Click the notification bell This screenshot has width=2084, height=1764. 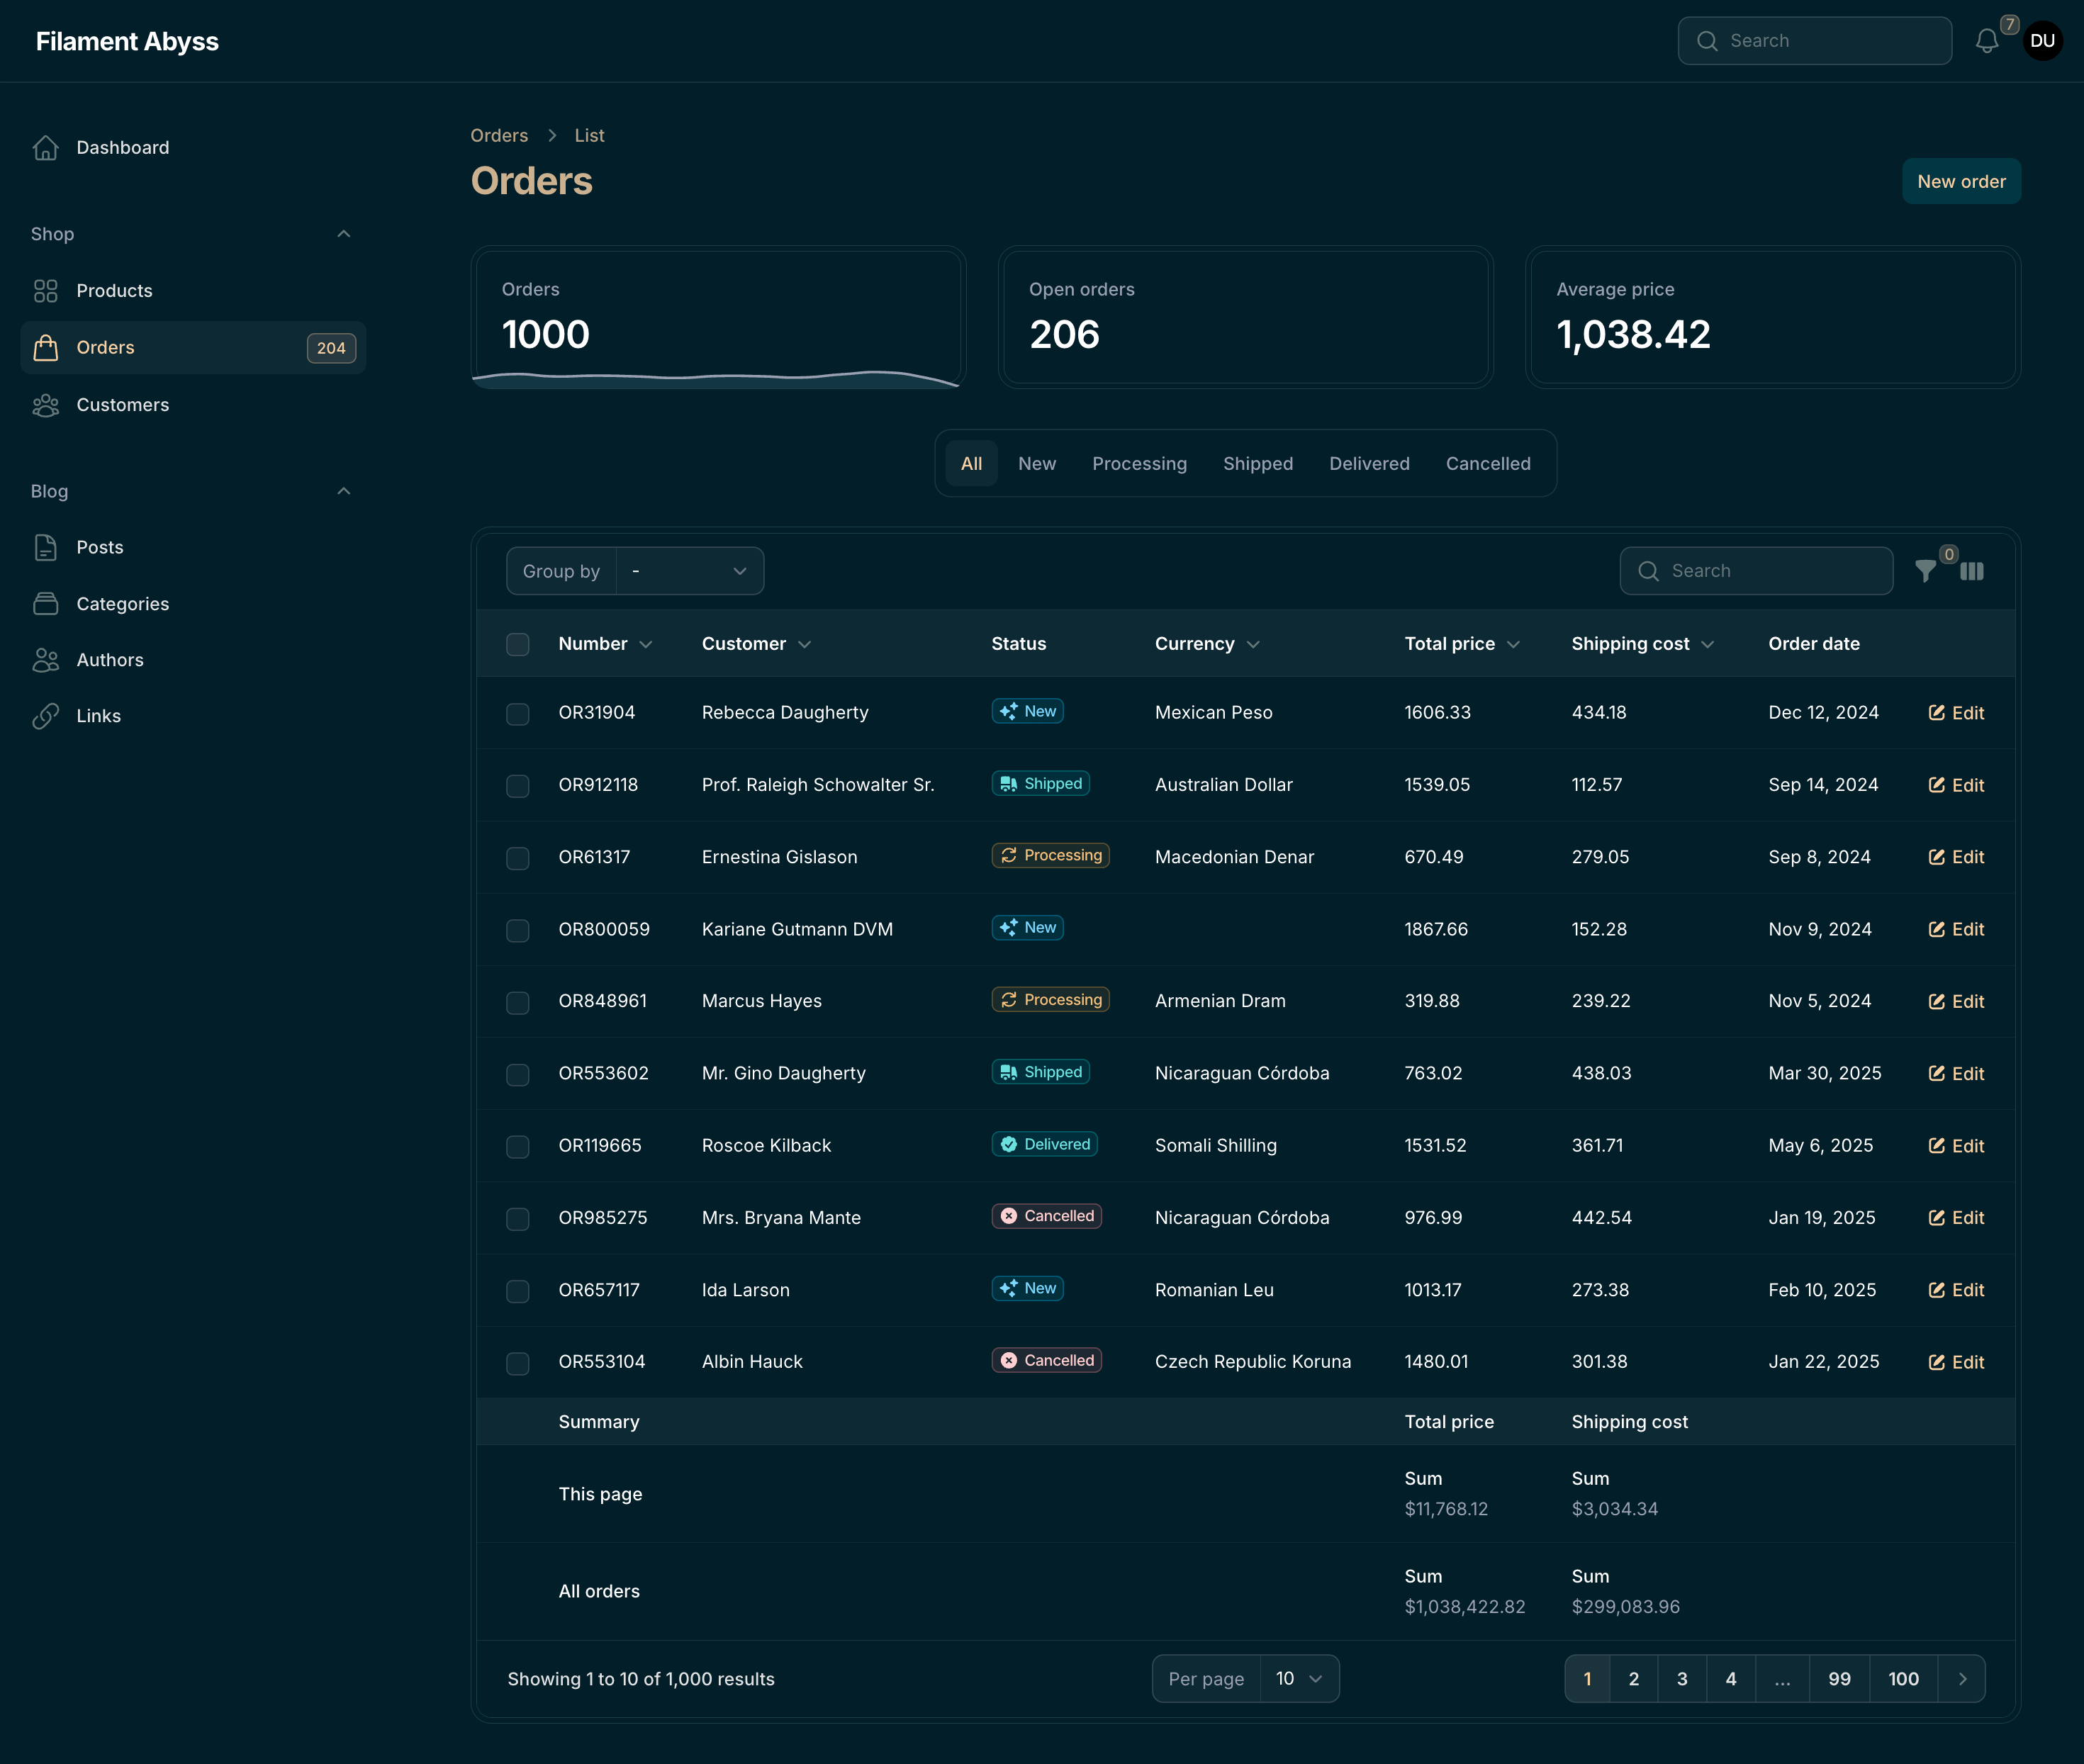[x=1987, y=40]
